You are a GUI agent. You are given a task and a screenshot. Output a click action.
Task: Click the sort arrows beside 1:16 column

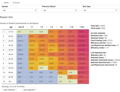(x=76, y=27)
